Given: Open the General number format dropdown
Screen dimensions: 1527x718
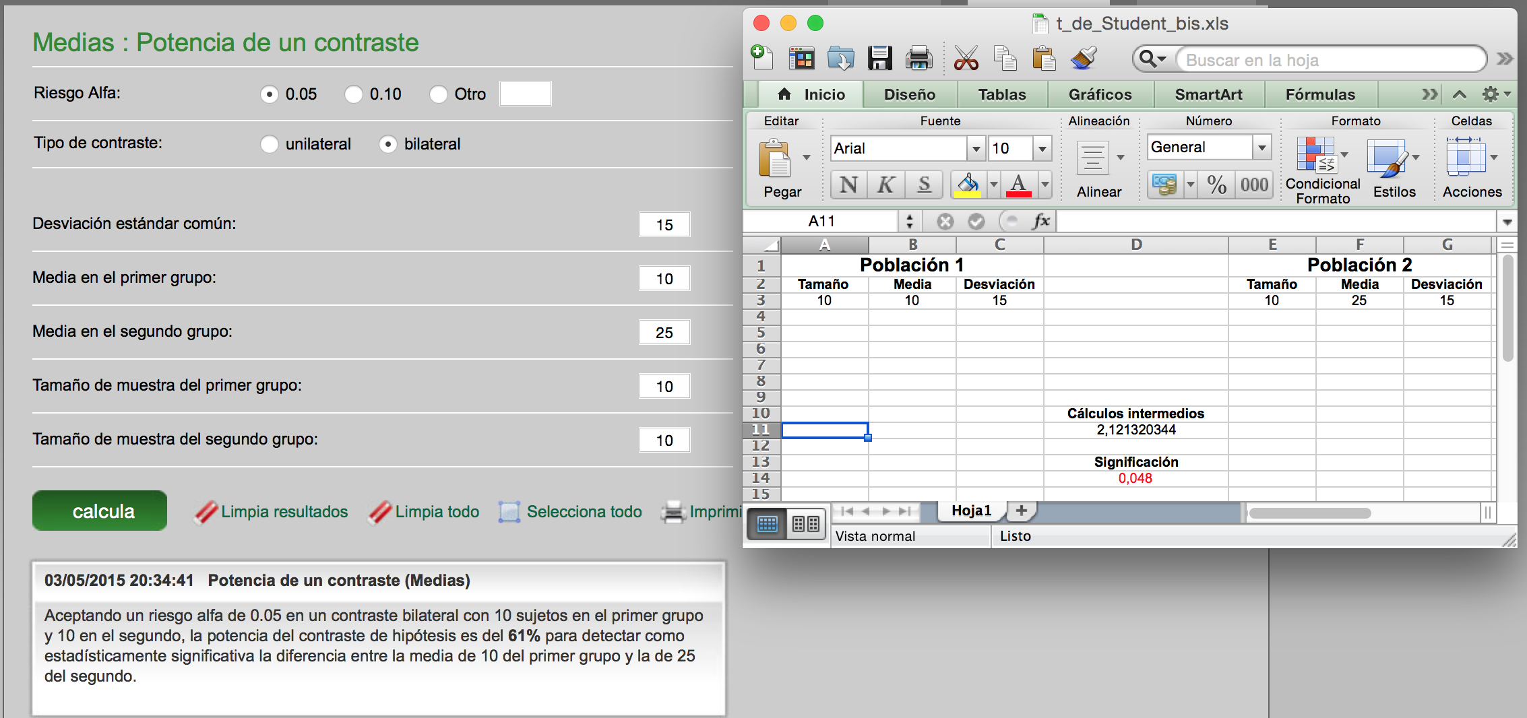Looking at the screenshot, I should (x=1261, y=147).
